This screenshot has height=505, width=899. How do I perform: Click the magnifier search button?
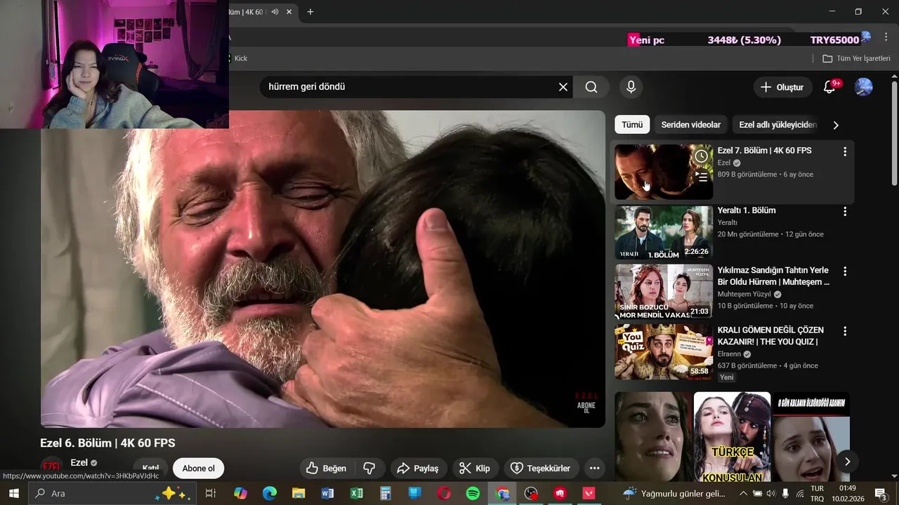(591, 87)
